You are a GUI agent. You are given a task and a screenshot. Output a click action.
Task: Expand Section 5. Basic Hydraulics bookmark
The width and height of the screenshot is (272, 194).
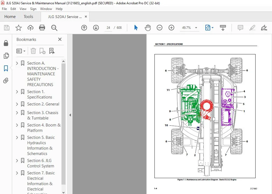(x=17, y=137)
